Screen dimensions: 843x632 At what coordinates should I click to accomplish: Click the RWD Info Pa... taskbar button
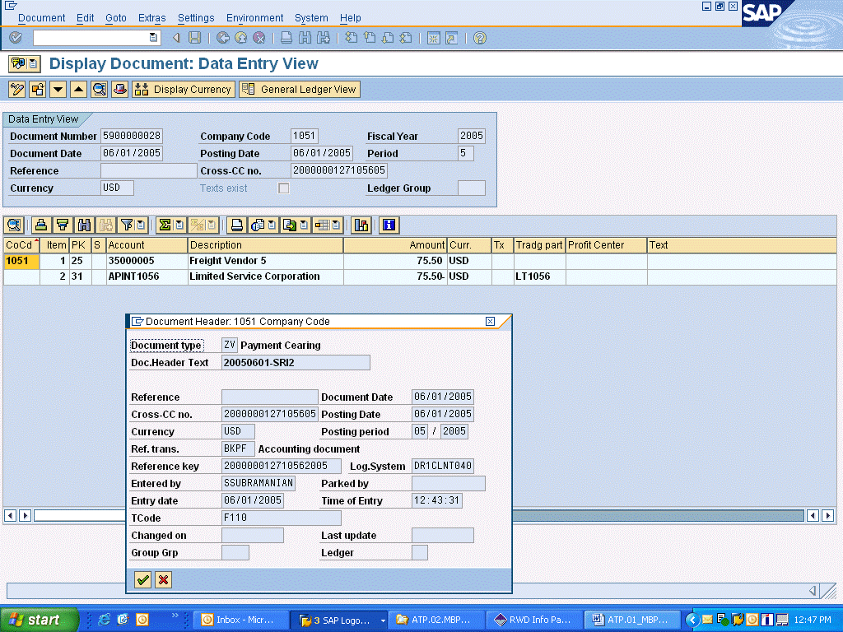point(533,620)
